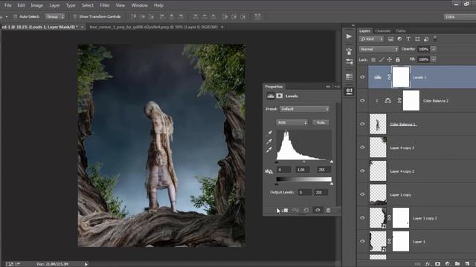476x267 pixels.
Task: Click the view previous state icon
Action: tap(295, 210)
